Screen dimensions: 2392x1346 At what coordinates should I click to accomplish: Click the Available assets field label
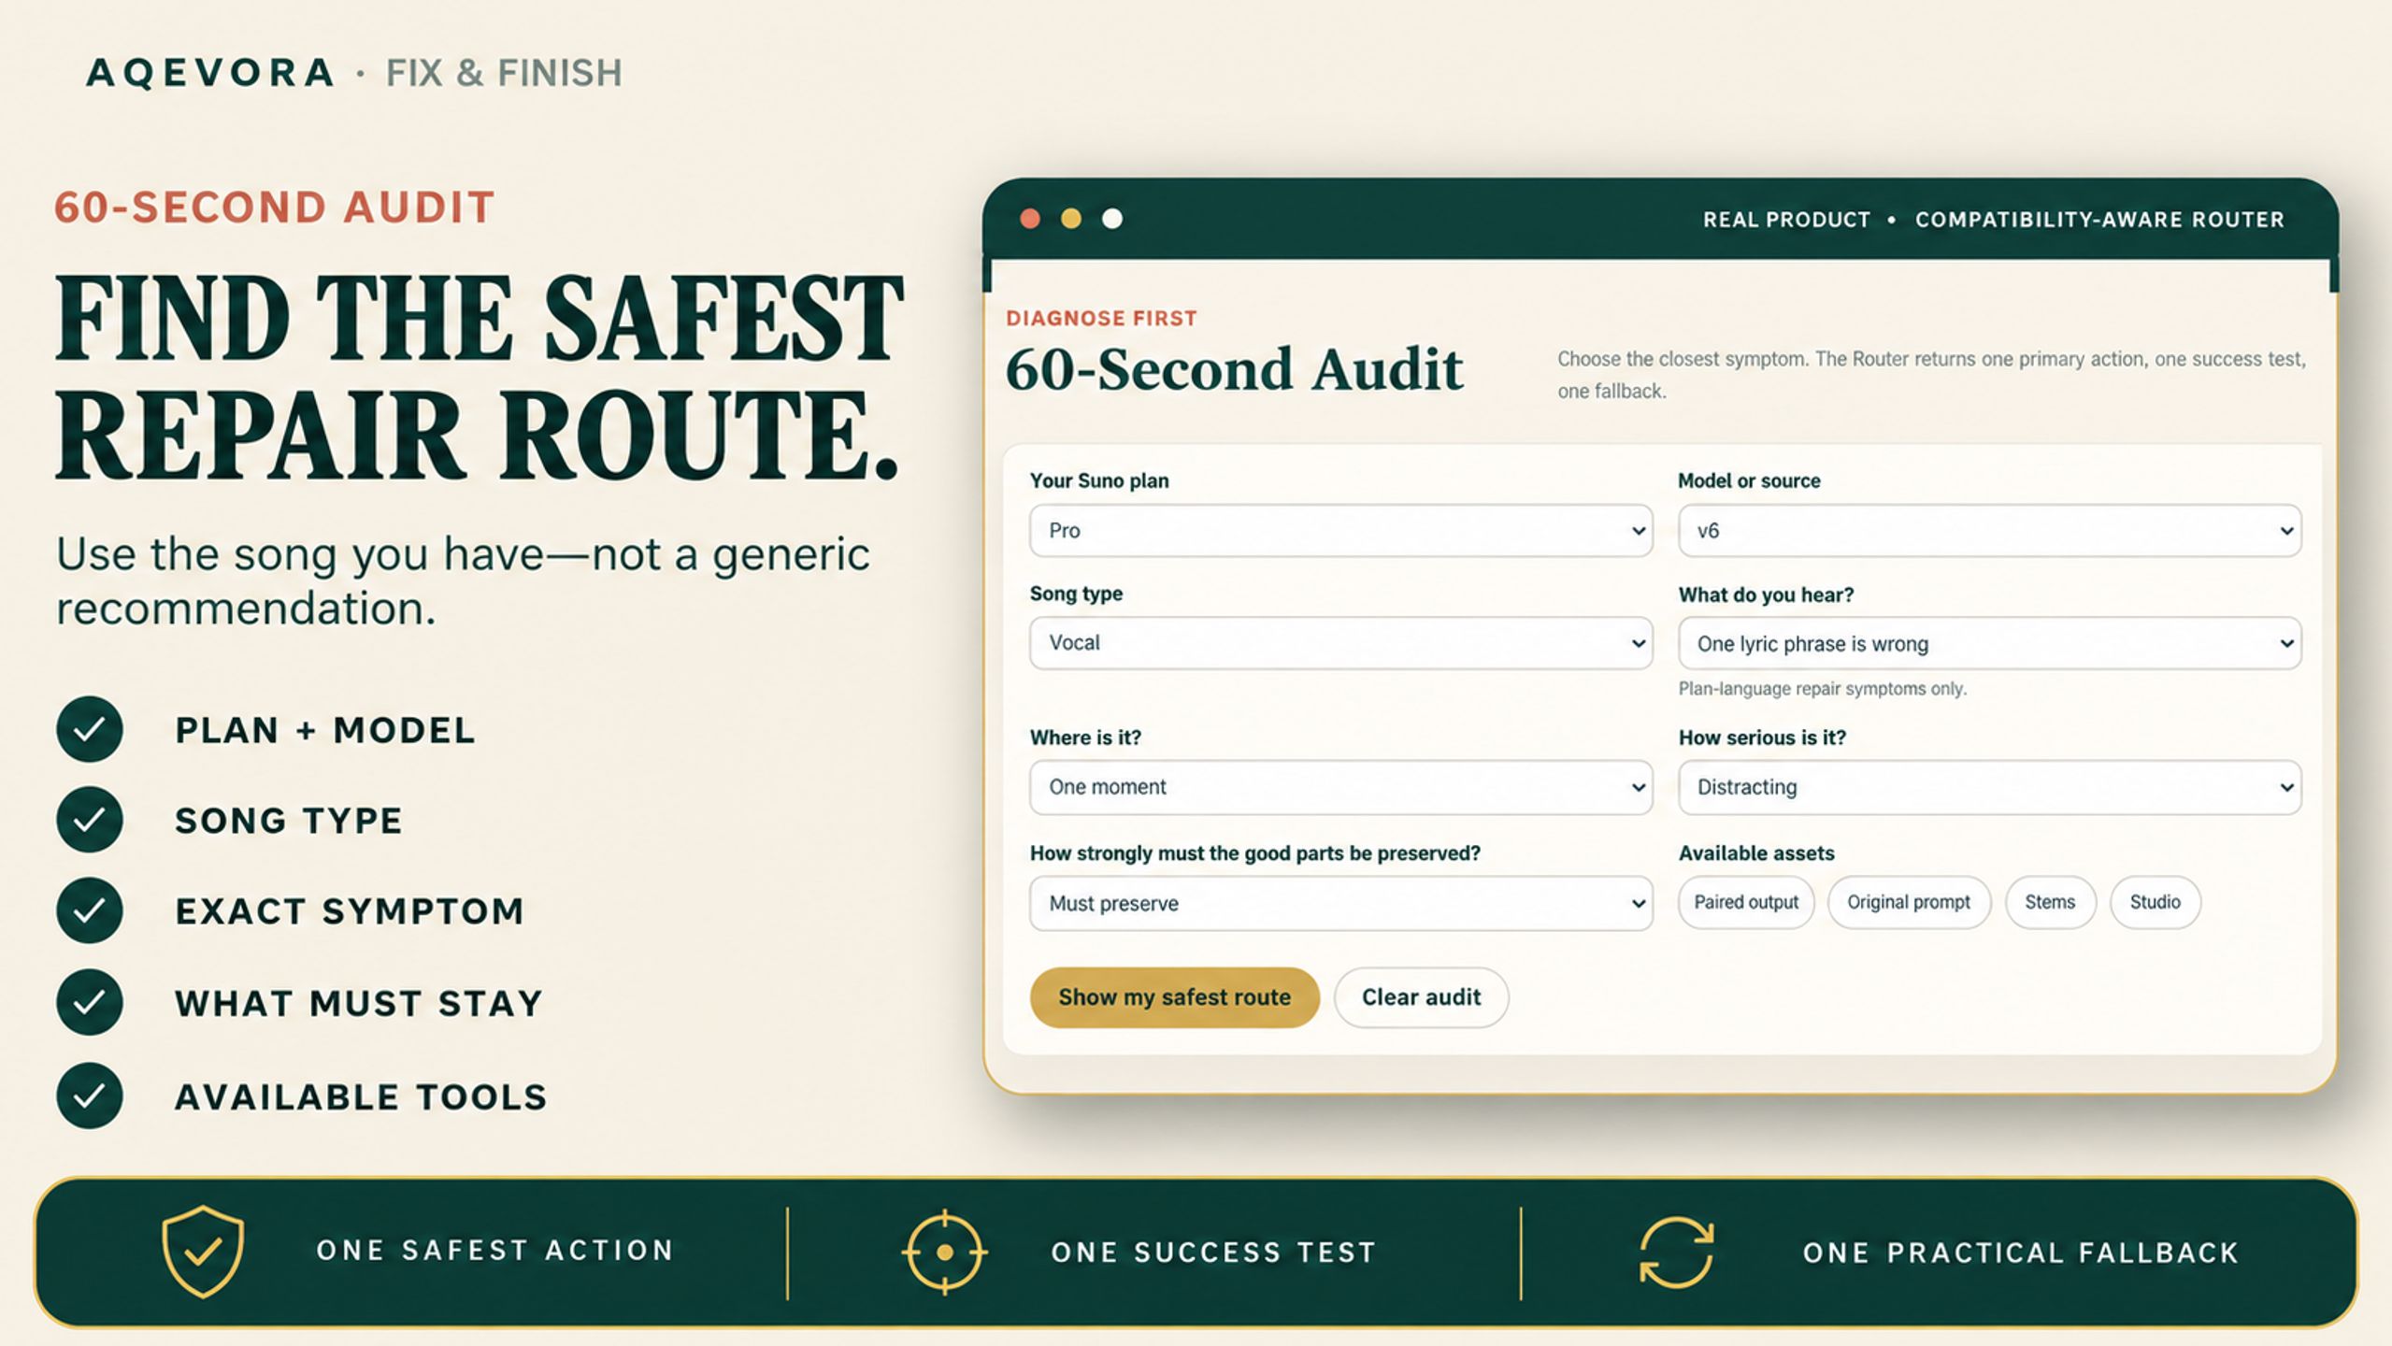[x=1755, y=853]
